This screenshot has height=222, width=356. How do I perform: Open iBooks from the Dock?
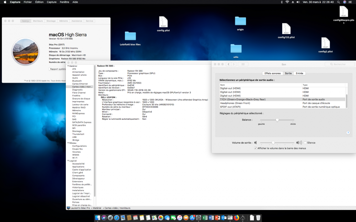tap(186, 218)
